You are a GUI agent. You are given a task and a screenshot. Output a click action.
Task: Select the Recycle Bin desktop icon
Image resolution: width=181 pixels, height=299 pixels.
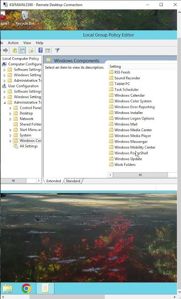[x=25, y=18]
